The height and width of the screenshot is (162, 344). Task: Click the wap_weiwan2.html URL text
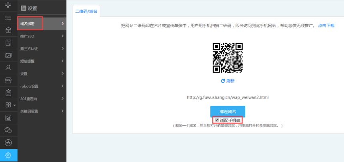tap(228, 97)
